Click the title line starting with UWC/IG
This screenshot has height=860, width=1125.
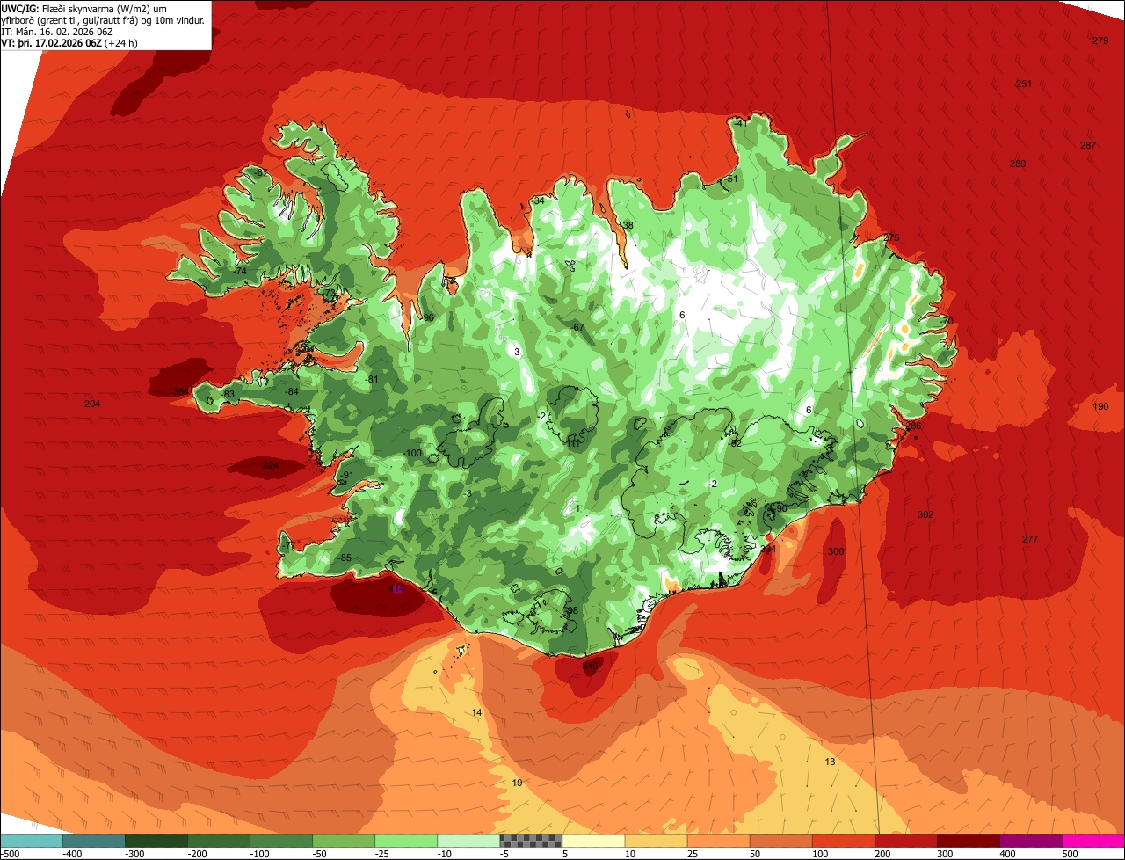(85, 8)
